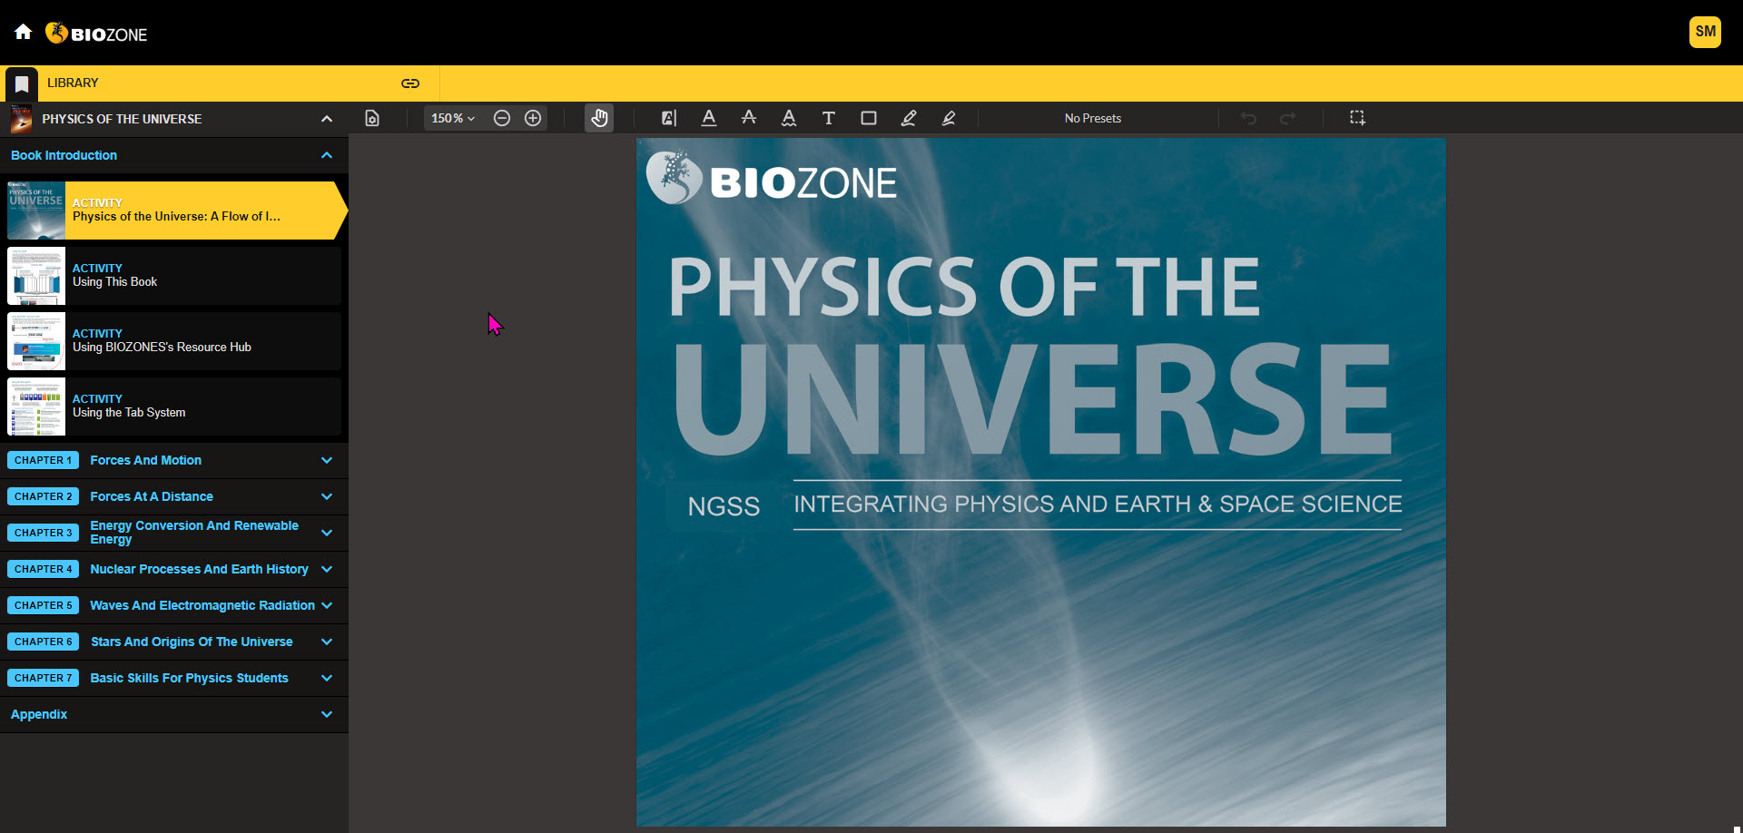The height and width of the screenshot is (833, 1743).
Task: Select the Pan hand tool
Action: (599, 118)
